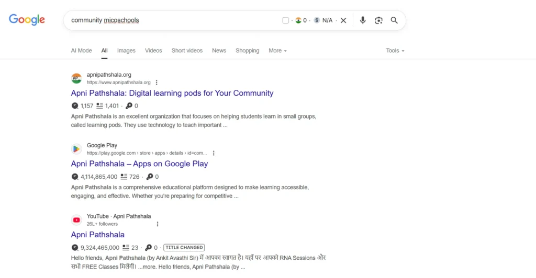Click key icon in Google Play result metrics
The width and height of the screenshot is (536, 278).
tap(150, 177)
